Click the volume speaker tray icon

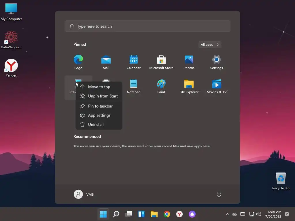pos(259,214)
